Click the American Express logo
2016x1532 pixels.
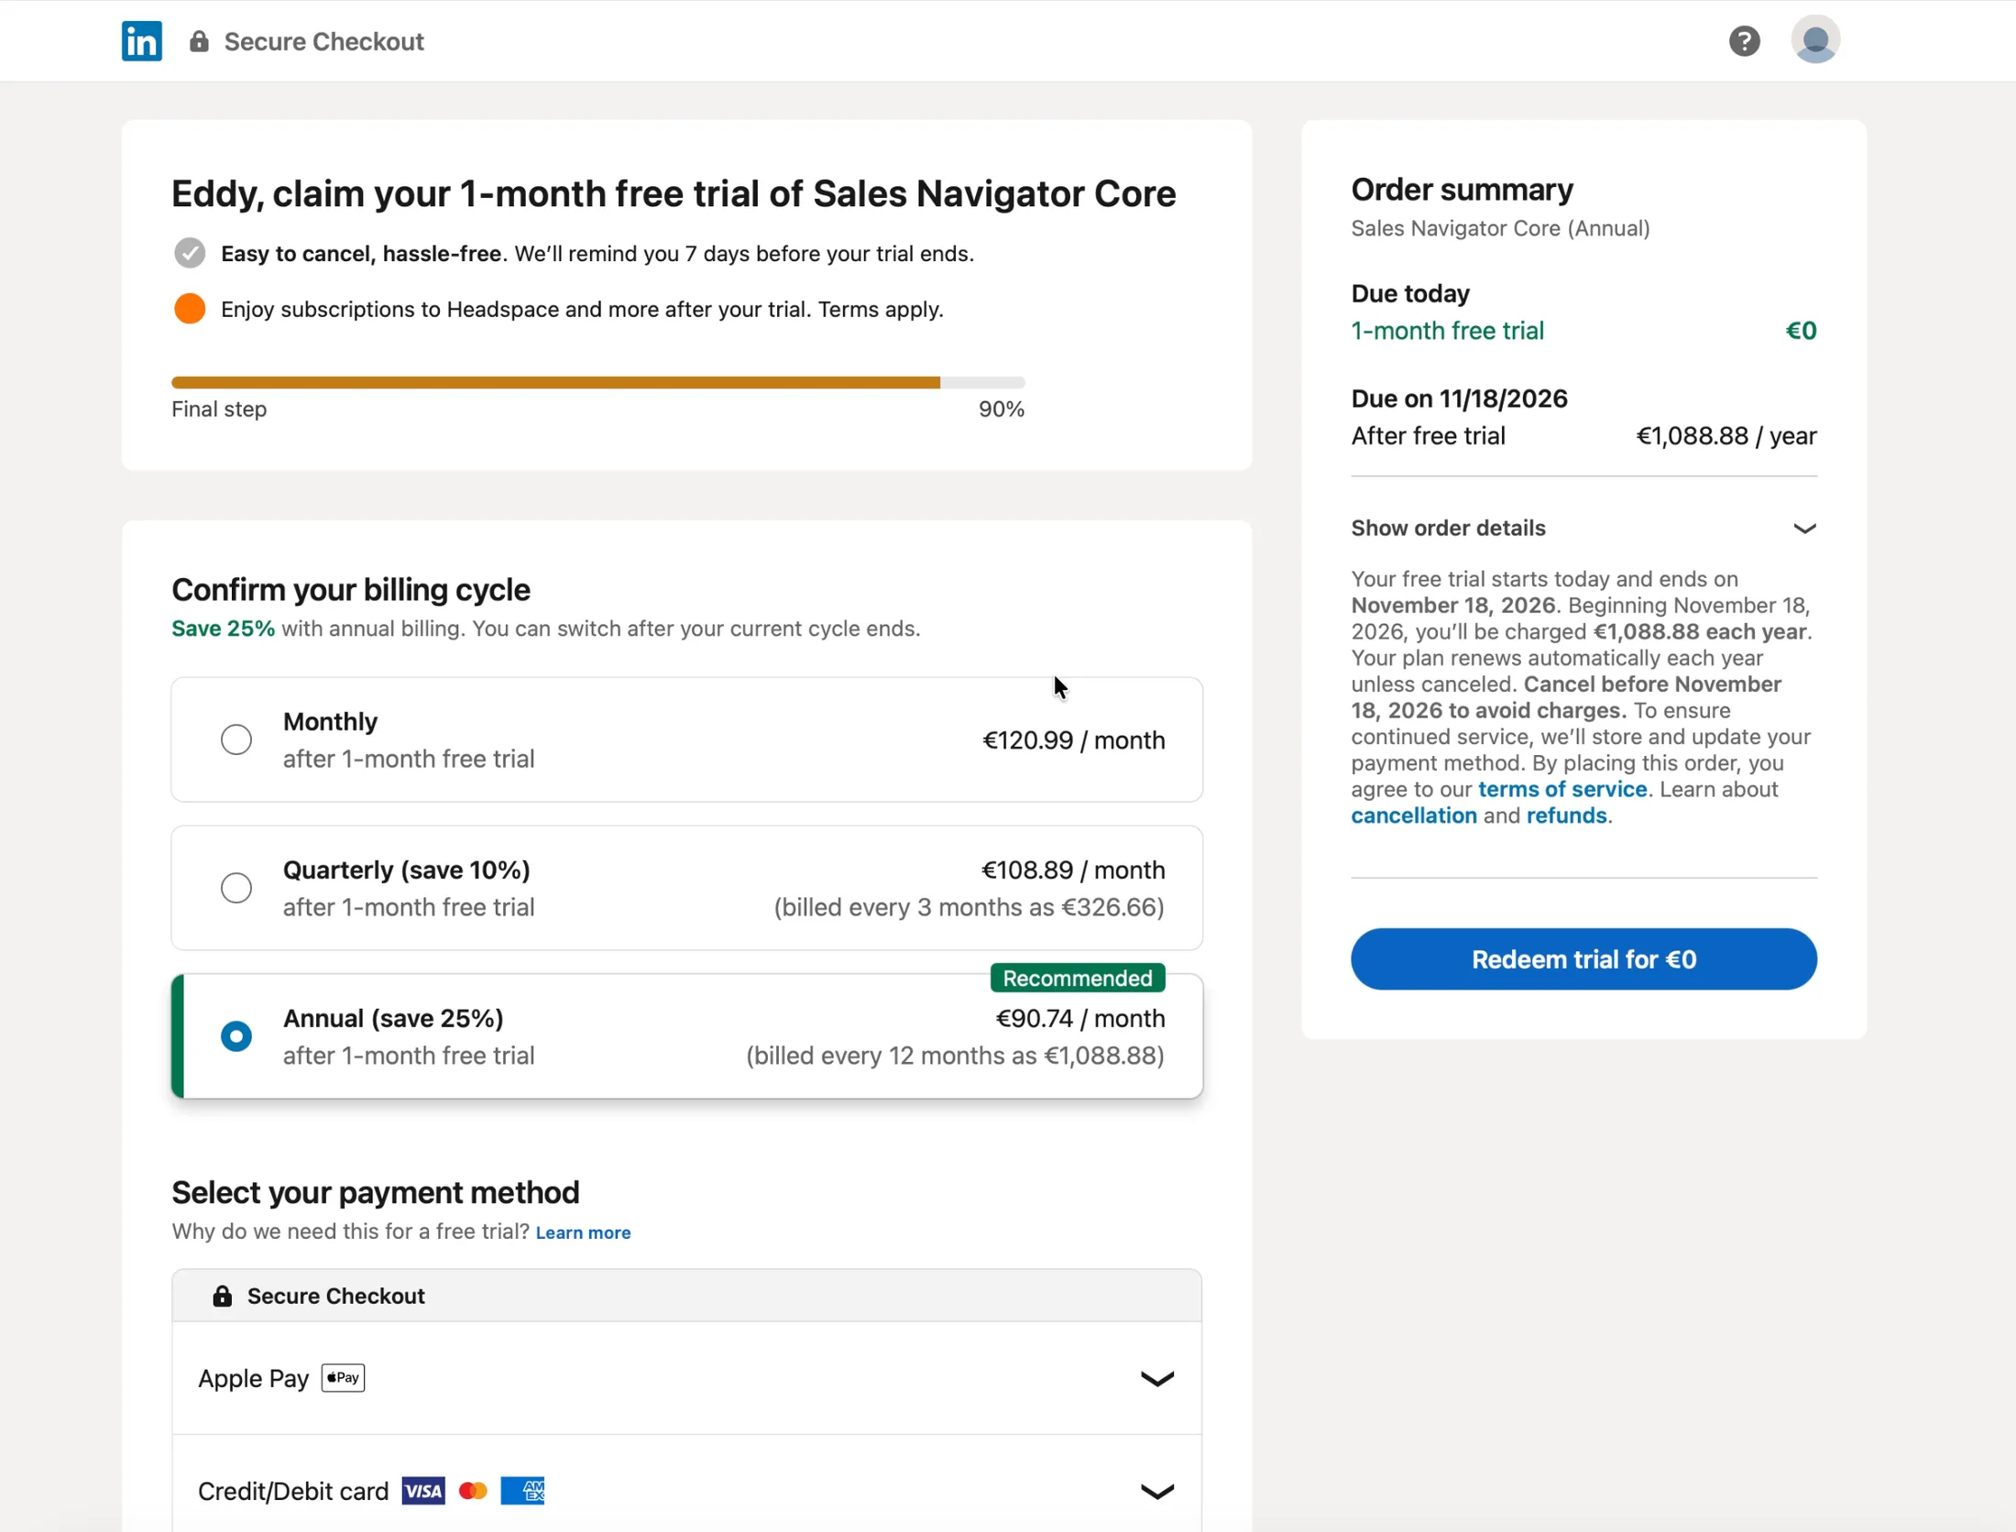[522, 1491]
